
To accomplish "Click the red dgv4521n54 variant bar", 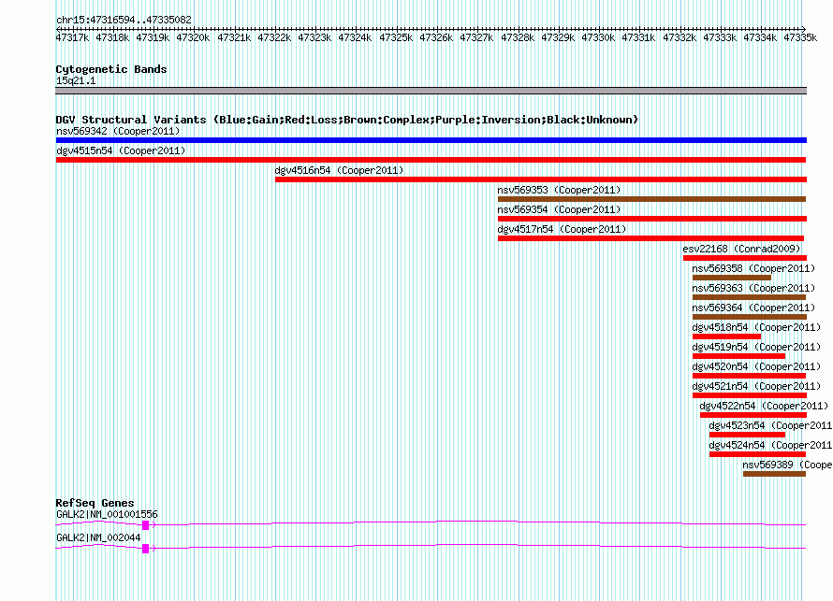I will click(750, 395).
